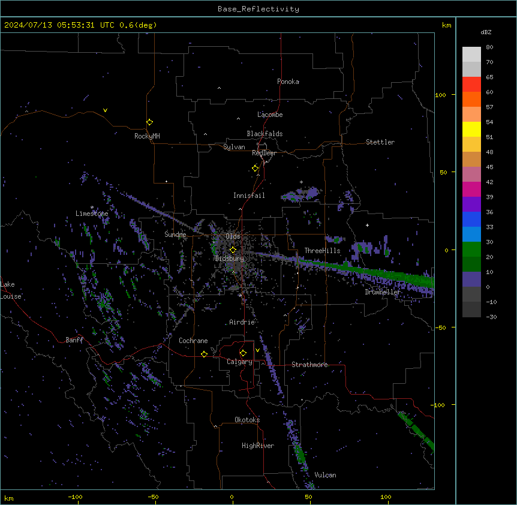Click the yellow marker south of Cochrane

tap(204, 354)
